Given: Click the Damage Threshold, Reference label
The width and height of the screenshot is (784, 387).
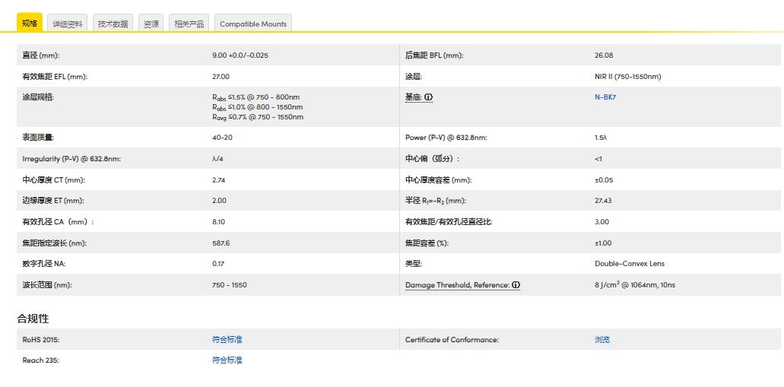Looking at the screenshot, I should pyautogui.click(x=457, y=285).
